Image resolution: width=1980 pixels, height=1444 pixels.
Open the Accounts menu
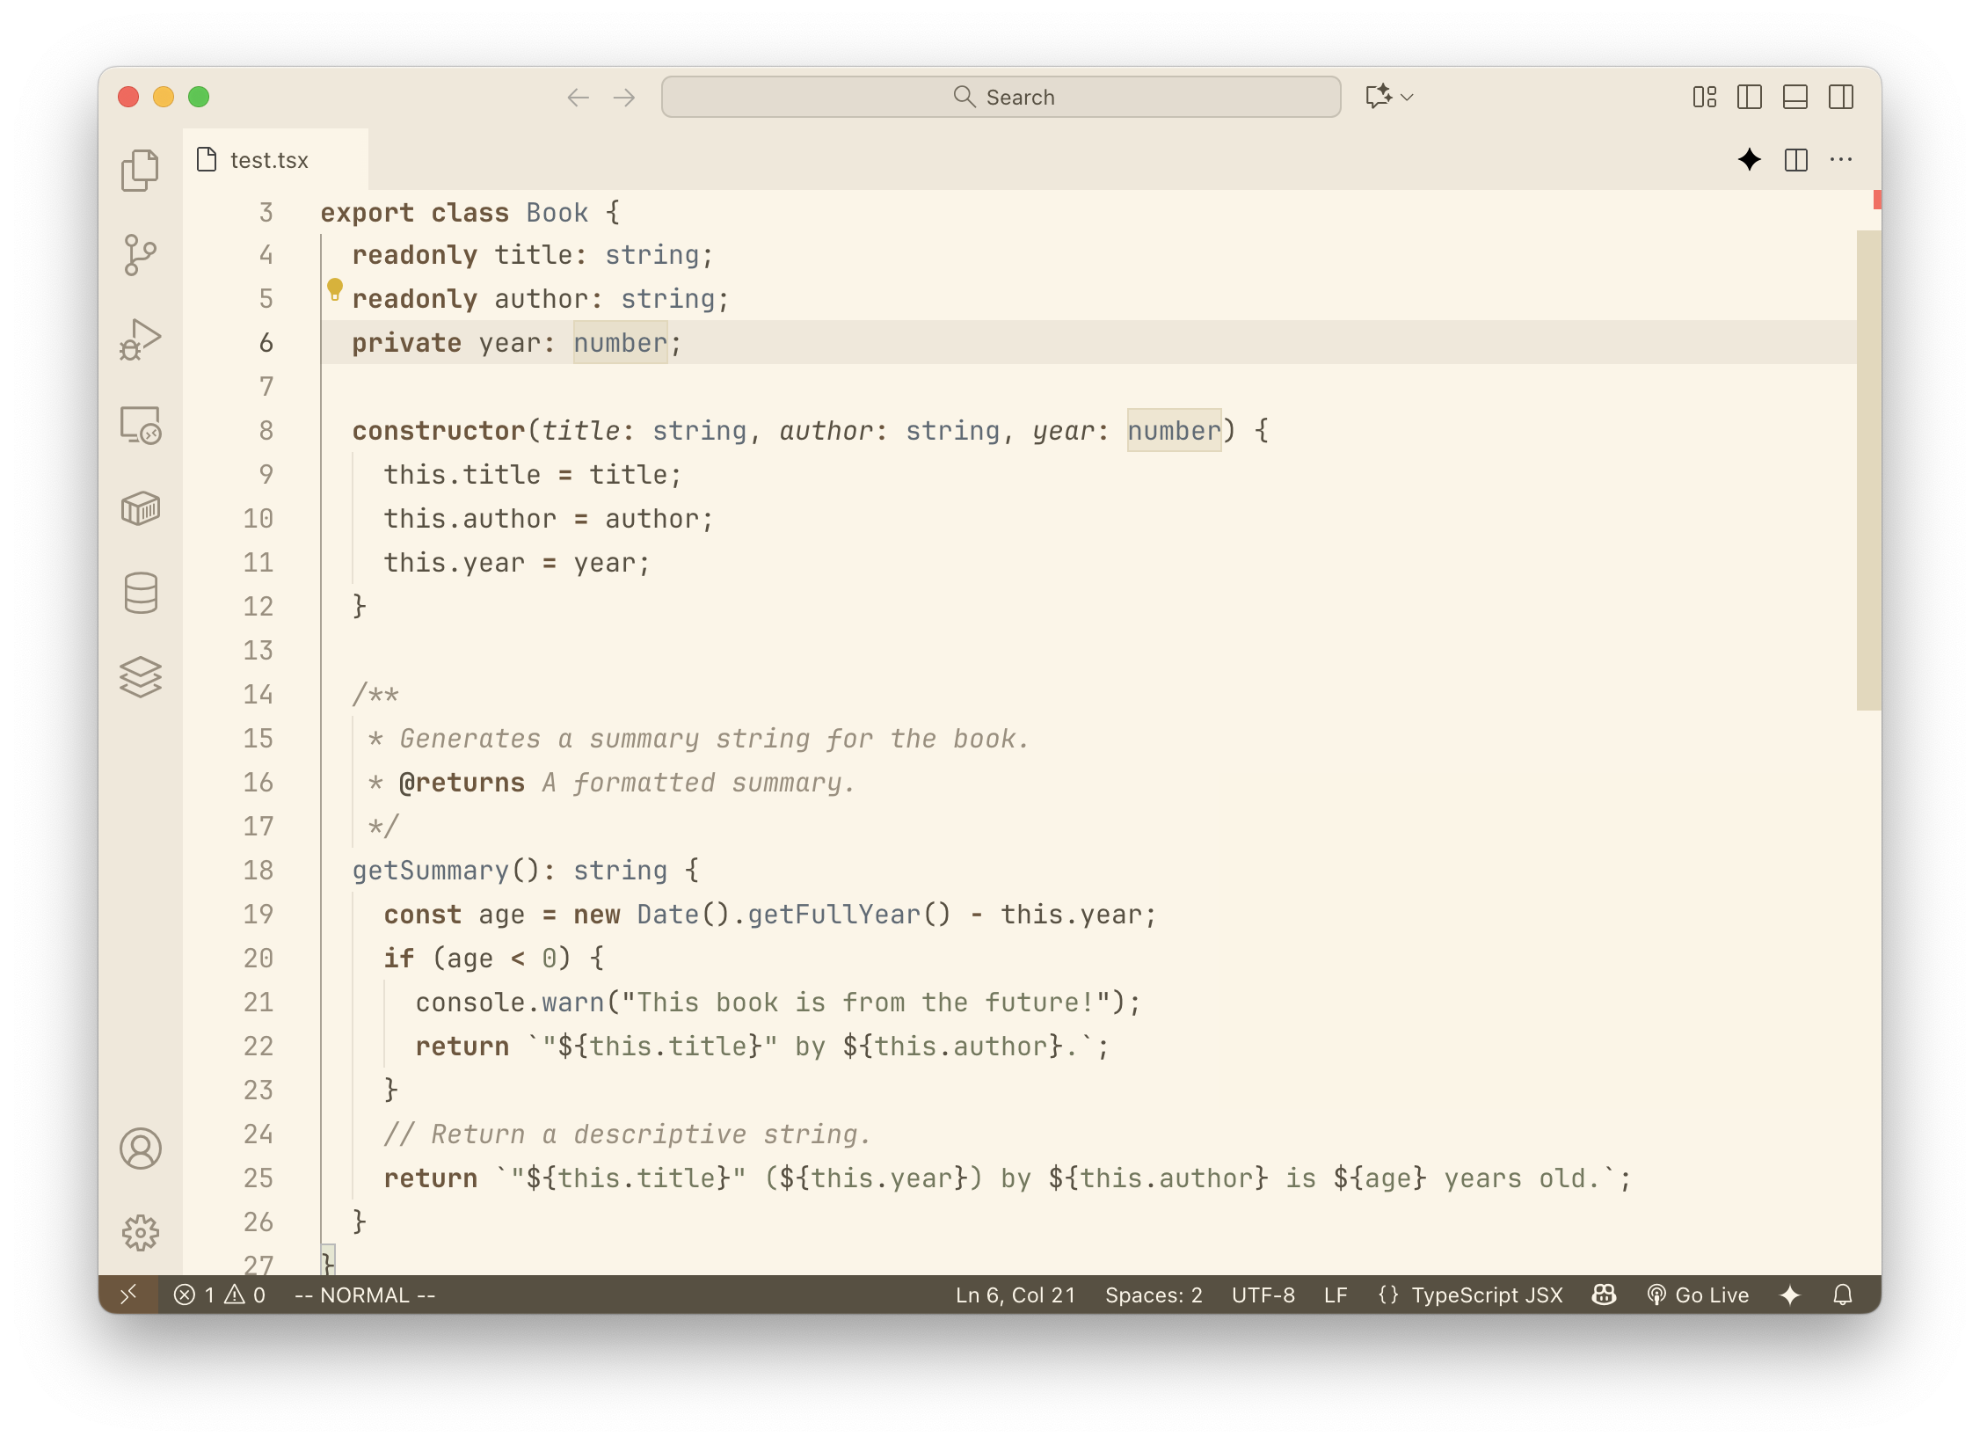click(x=140, y=1149)
